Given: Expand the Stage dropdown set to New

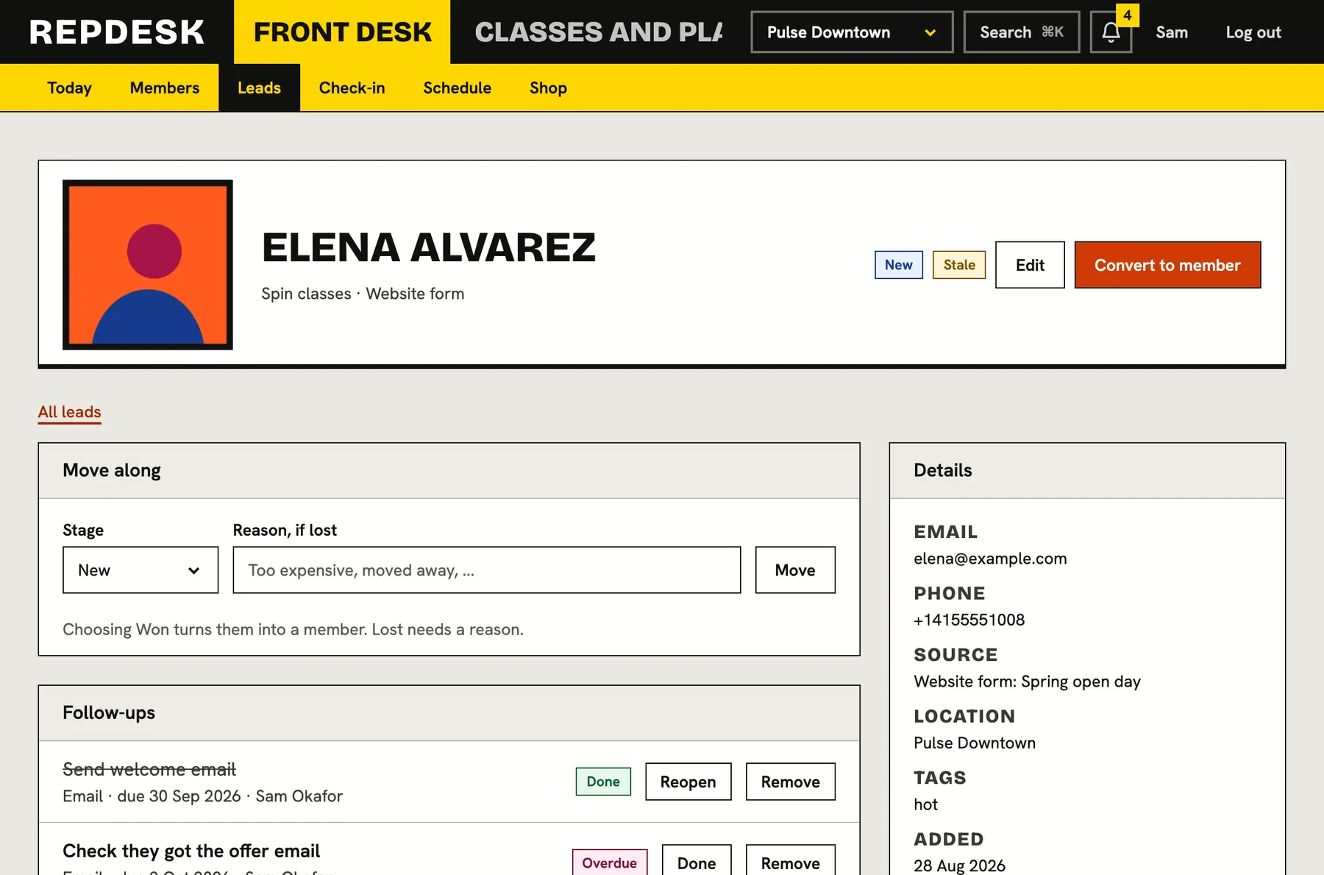Looking at the screenshot, I should (x=140, y=570).
